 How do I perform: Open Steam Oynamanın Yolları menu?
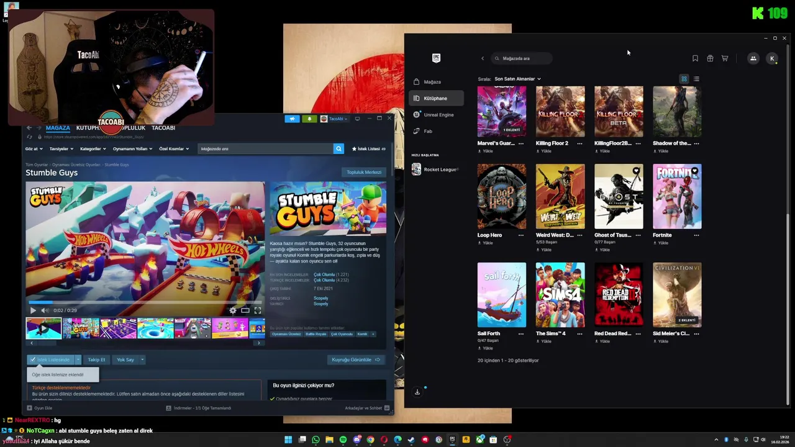133,149
